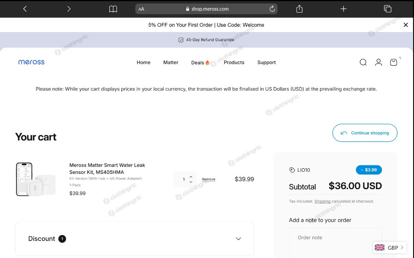414x258 pixels.
Task: Open the Support menu item
Action: (x=267, y=63)
